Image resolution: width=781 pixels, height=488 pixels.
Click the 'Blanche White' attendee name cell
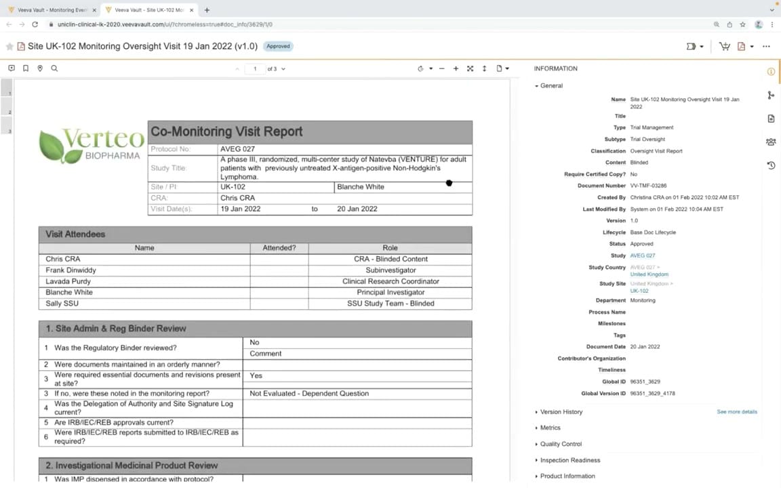144,292
